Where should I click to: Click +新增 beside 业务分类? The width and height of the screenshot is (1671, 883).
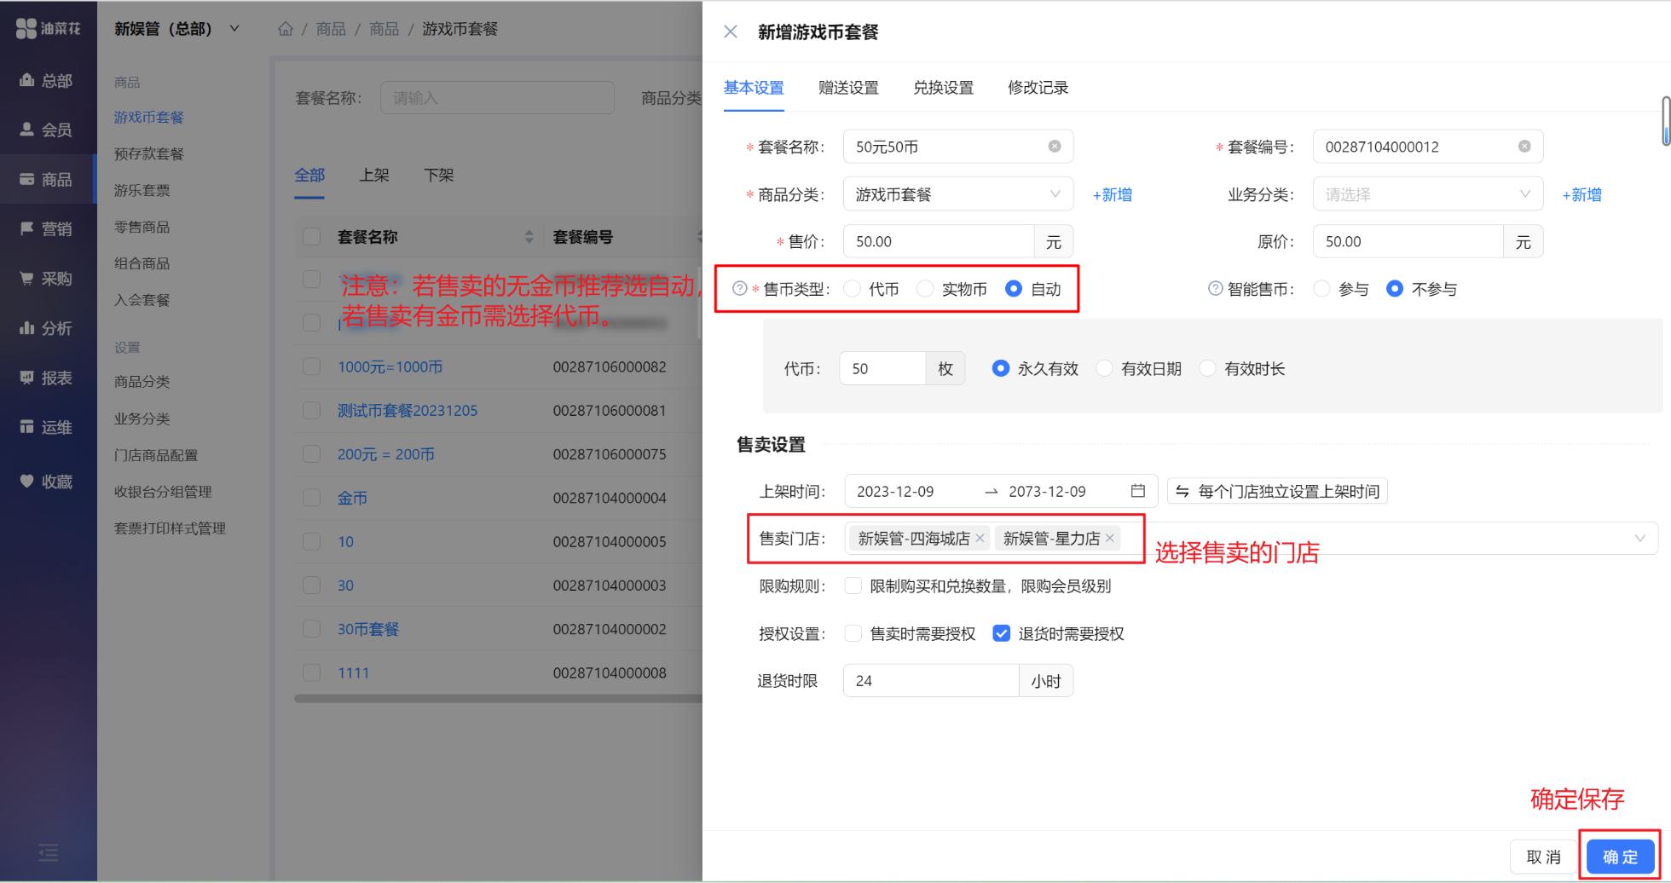pyautogui.click(x=1581, y=194)
